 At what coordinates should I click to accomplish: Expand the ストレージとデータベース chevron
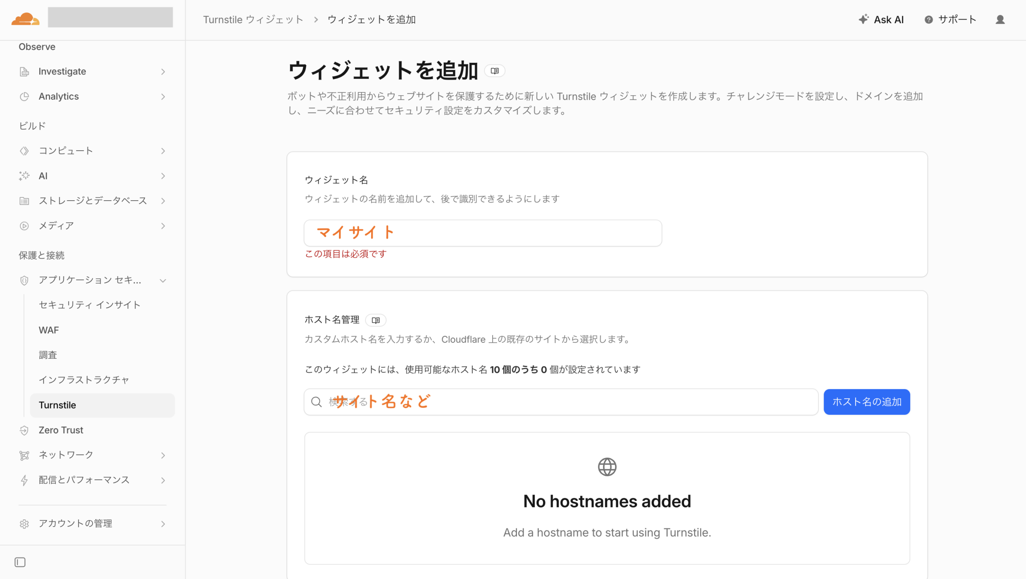163,201
